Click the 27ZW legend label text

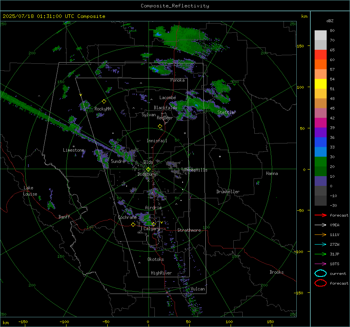pyautogui.click(x=334, y=245)
